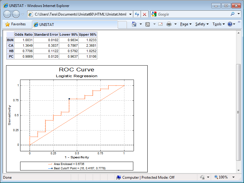Go to the Home page icon
The width and height of the screenshot is (244, 183).
click(x=134, y=24)
